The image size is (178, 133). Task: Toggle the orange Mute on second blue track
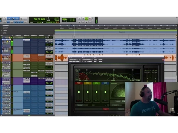(x=9, y=49)
